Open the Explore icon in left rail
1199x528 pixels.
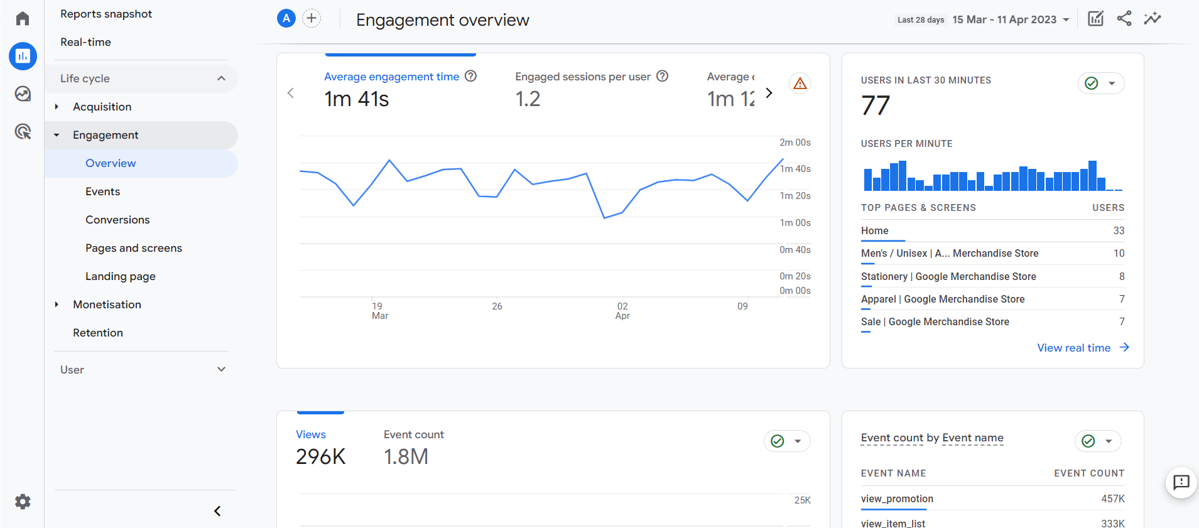23,94
